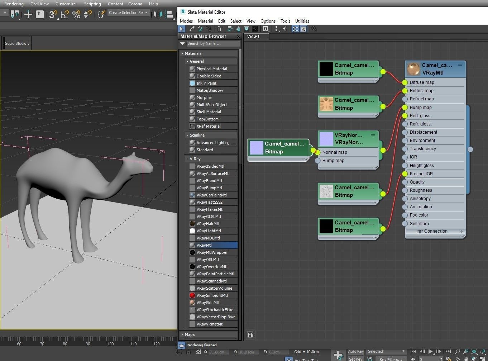Click Search by Name field
488x361 pixels.
tap(213, 44)
